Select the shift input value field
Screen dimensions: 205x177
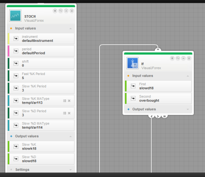[41, 64]
